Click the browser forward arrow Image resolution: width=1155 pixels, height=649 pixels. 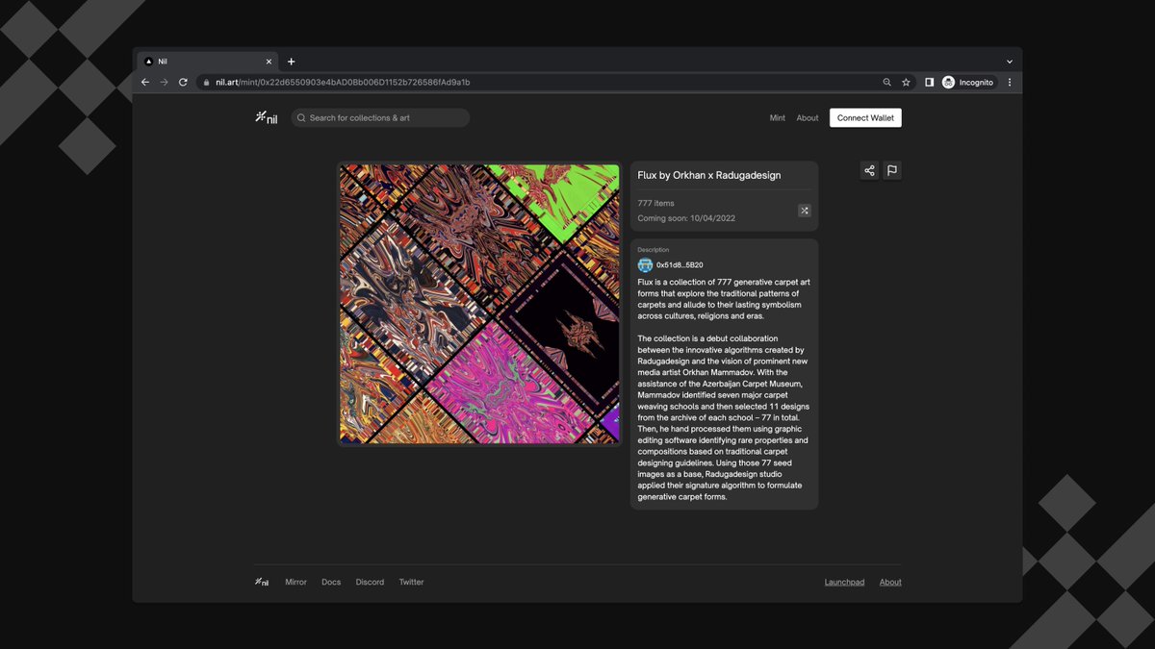[x=164, y=83]
